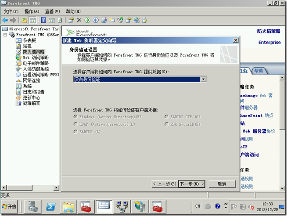The image size is (287, 216).
Task: Click the Exchange Web 客 task link
Action: tap(256, 95)
